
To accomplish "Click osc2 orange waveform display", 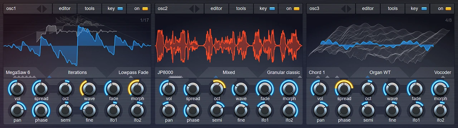I will coord(229,41).
